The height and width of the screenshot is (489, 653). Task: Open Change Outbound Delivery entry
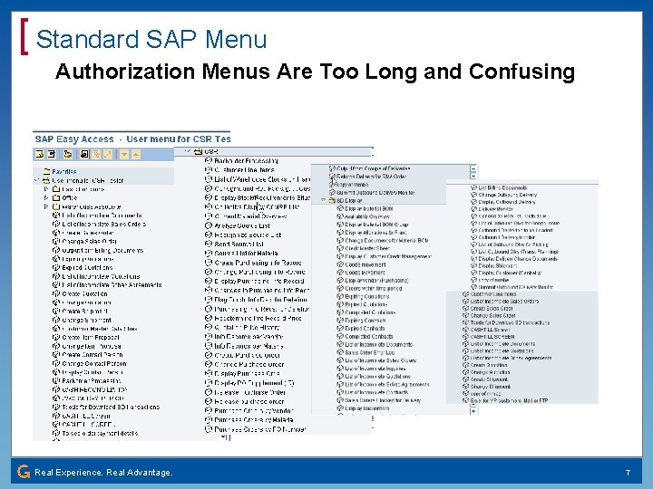(508, 195)
